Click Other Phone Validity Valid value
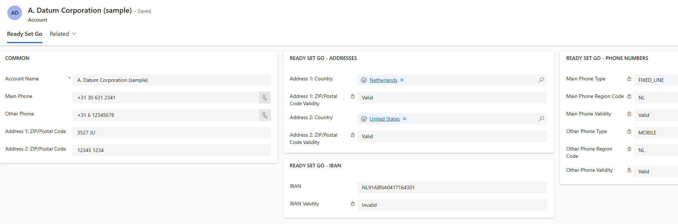The image size is (678, 224). click(656, 171)
